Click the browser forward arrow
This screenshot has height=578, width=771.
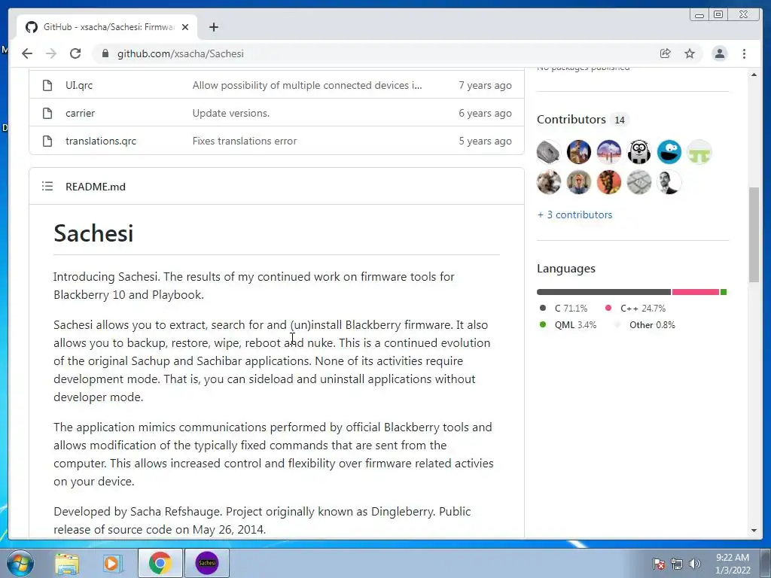[x=51, y=53]
